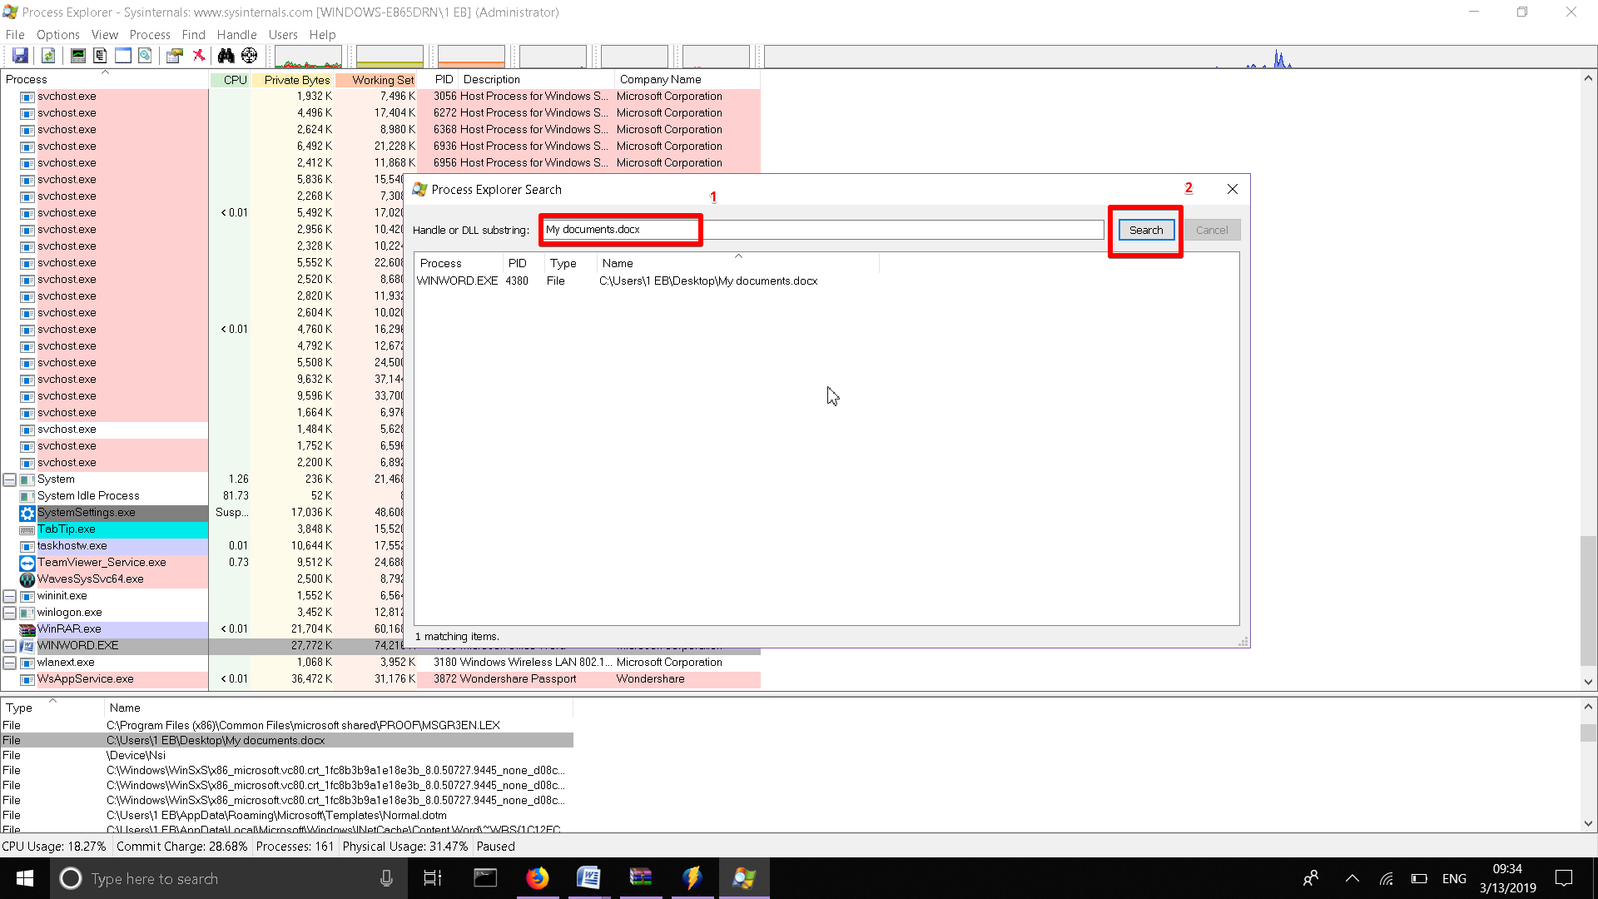Select the \Device\Nsi handle row
Screen dimensions: 1598x899
(x=286, y=755)
